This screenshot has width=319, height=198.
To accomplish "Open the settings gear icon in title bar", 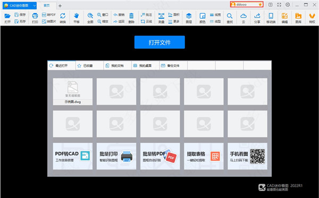I will (x=288, y=4).
